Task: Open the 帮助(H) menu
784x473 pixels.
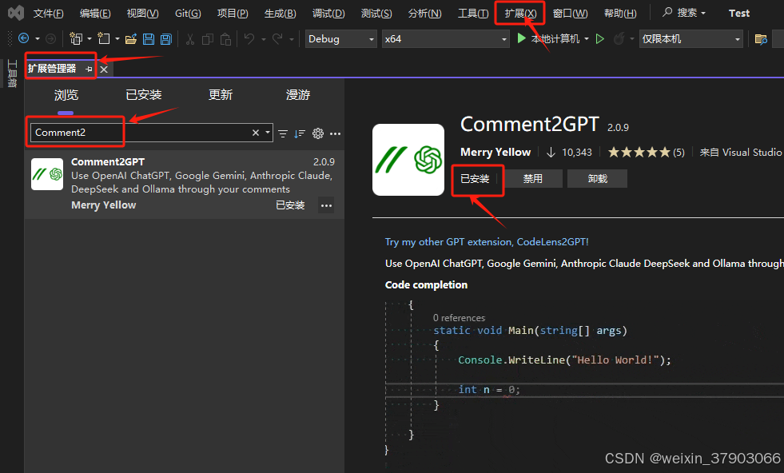Action: click(620, 14)
